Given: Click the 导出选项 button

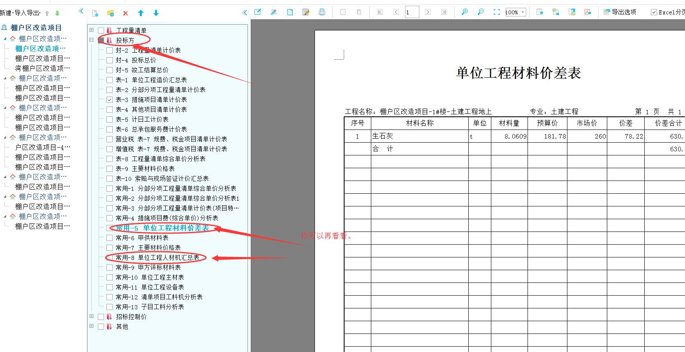Looking at the screenshot, I should click(620, 12).
